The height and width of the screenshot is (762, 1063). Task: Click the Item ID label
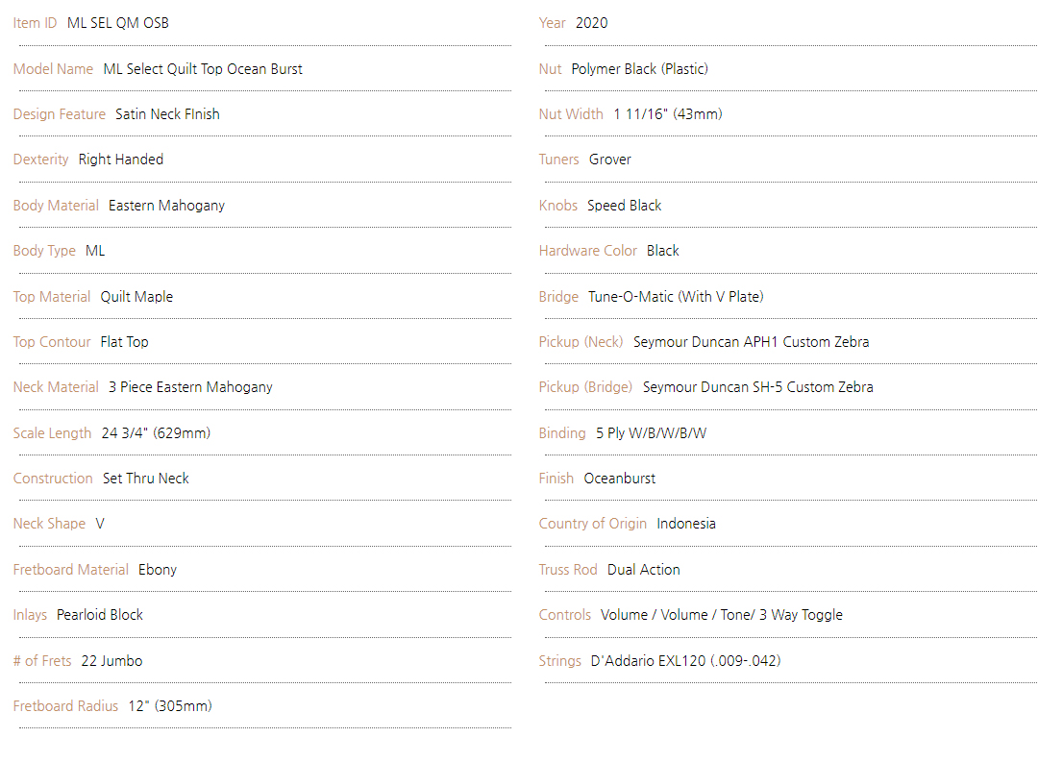[x=36, y=23]
